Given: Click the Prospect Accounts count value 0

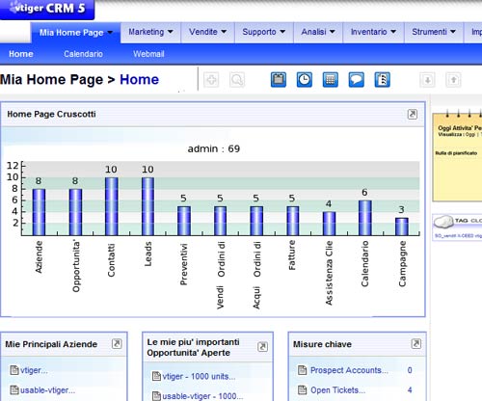Looking at the screenshot, I should point(410,370).
